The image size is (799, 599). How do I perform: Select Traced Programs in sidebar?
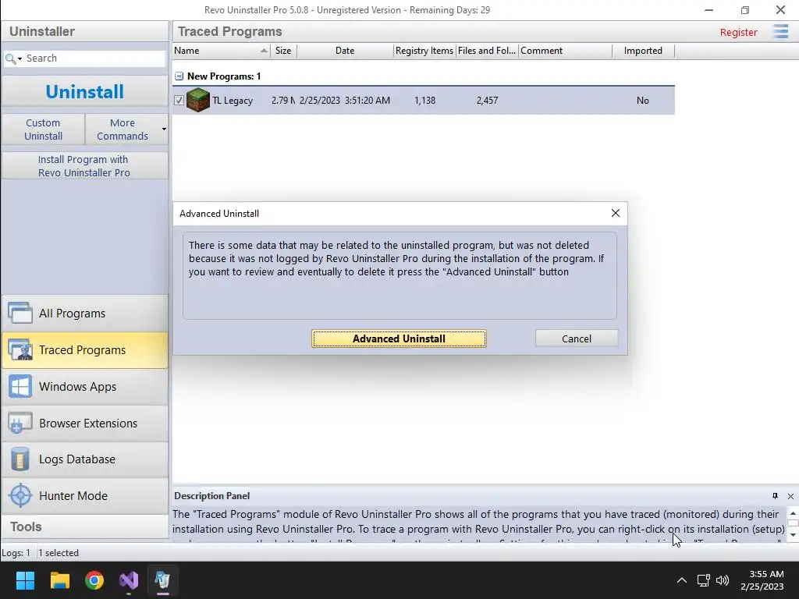pos(84,350)
